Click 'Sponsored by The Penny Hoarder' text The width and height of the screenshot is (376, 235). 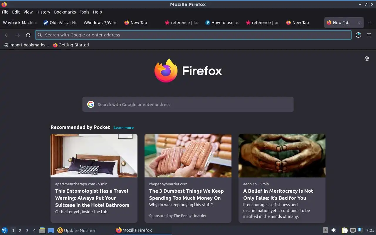pos(178,216)
